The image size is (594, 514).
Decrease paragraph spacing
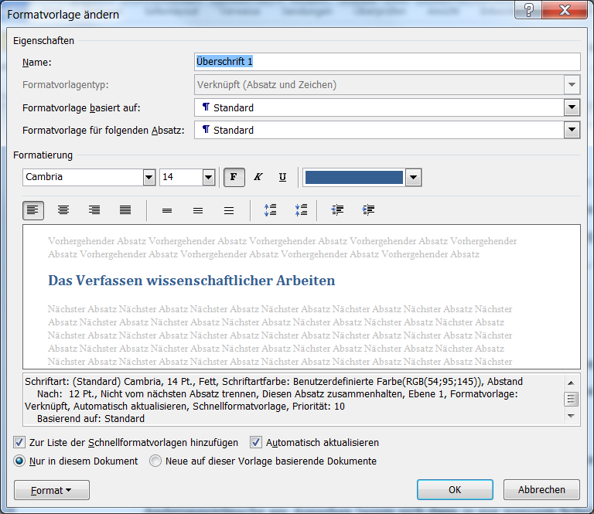click(301, 210)
